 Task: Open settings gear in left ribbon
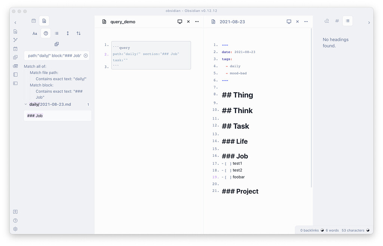tap(15, 229)
